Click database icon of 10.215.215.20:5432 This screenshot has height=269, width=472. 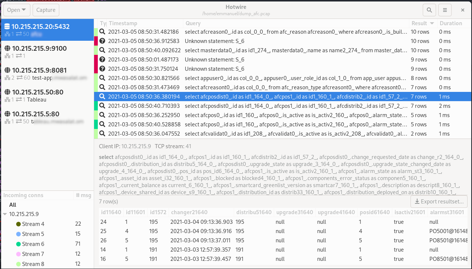click(x=7, y=27)
